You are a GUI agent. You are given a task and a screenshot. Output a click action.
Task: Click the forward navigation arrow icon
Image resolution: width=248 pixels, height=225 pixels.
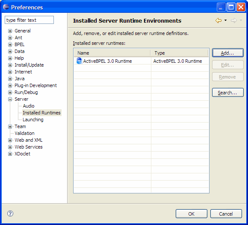(234, 20)
